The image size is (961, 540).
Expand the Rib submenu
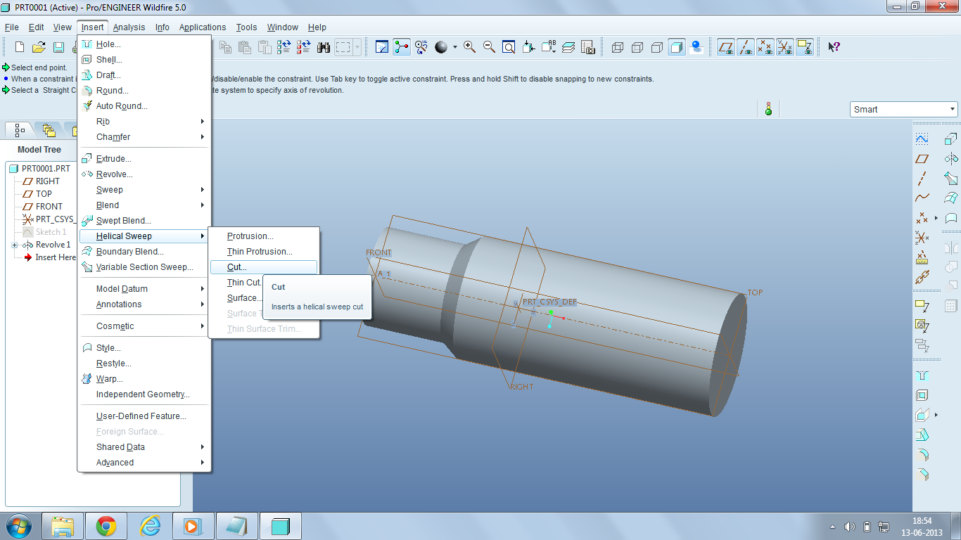tap(144, 122)
